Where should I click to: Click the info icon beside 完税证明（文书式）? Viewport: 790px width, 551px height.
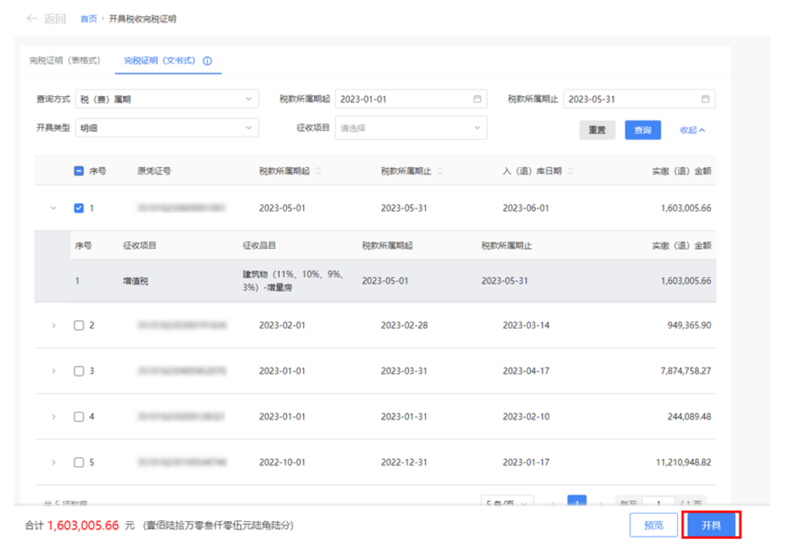(207, 61)
